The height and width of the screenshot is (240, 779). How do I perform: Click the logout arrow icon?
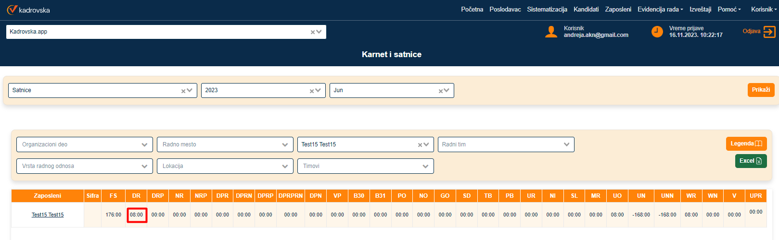[769, 32]
